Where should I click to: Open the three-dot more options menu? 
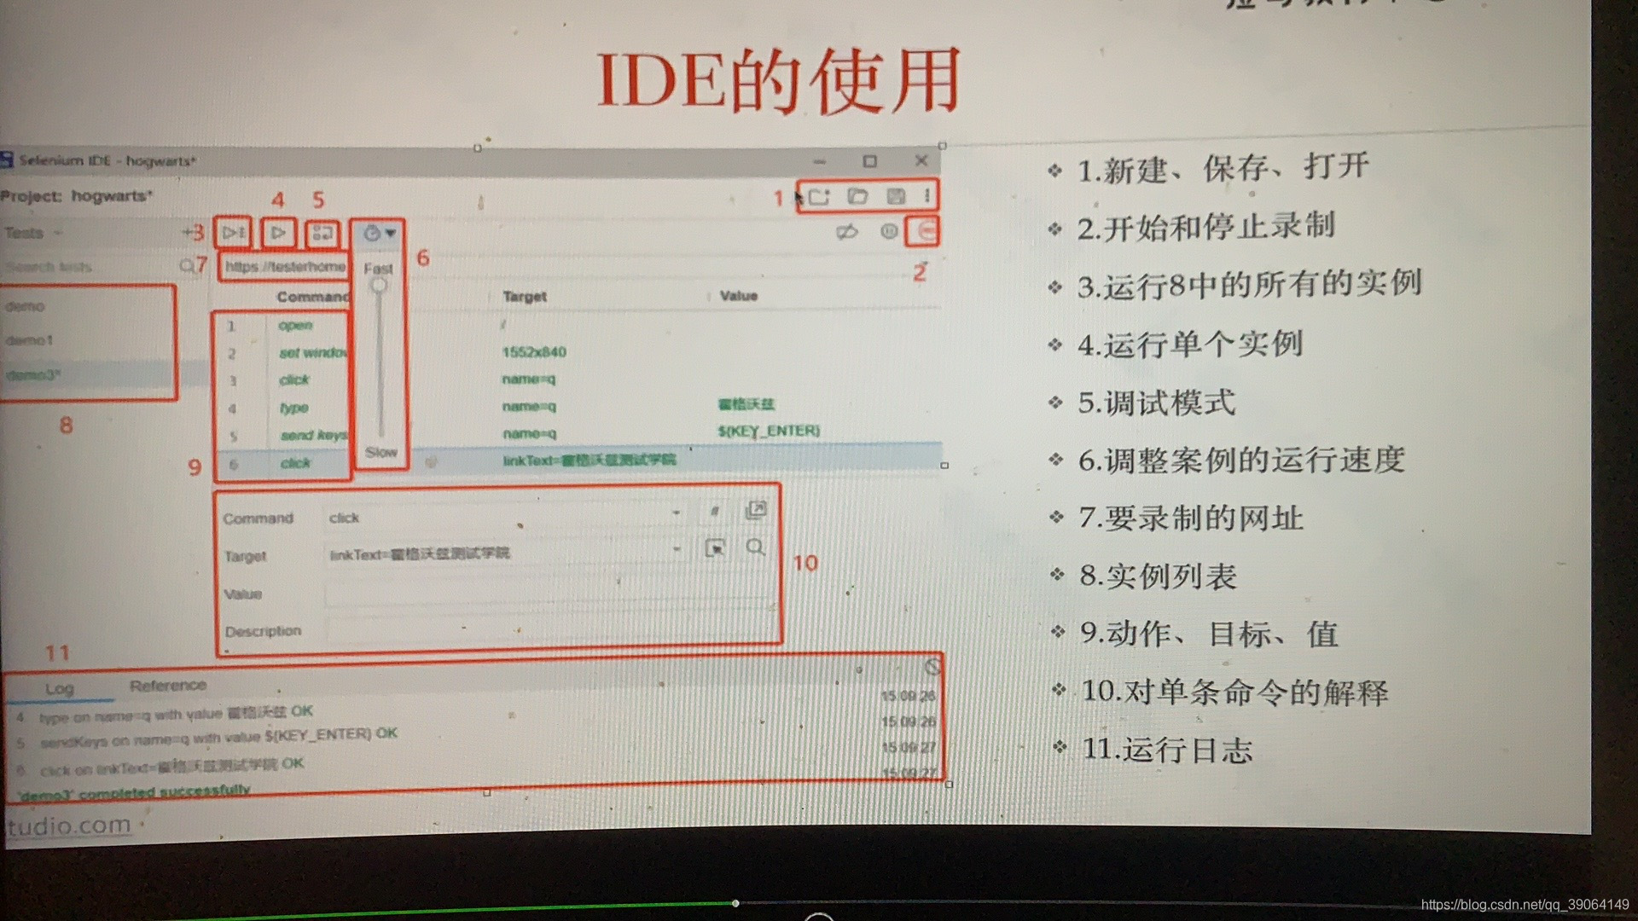[926, 196]
